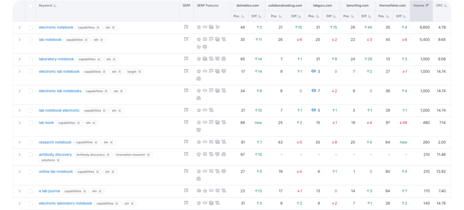Click labguru link icon in electronic lab notebooks row
This screenshot has width=464, height=210.
tap(314, 90)
